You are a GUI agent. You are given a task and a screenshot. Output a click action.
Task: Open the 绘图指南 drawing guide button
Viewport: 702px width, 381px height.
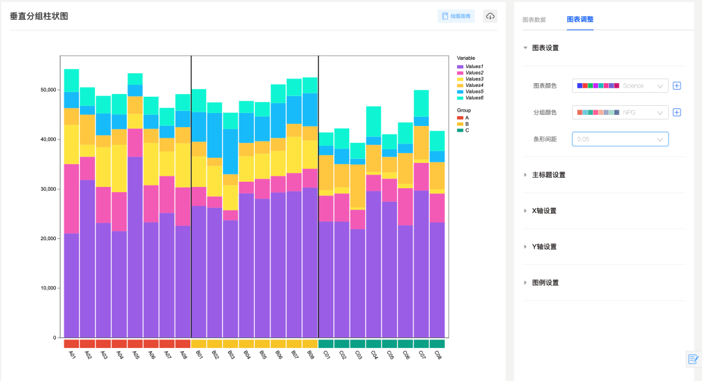[456, 16]
